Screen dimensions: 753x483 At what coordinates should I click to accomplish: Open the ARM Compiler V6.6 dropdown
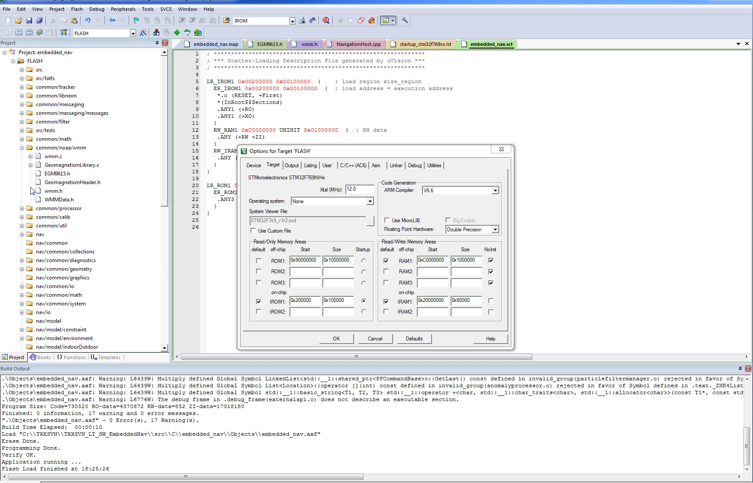495,191
